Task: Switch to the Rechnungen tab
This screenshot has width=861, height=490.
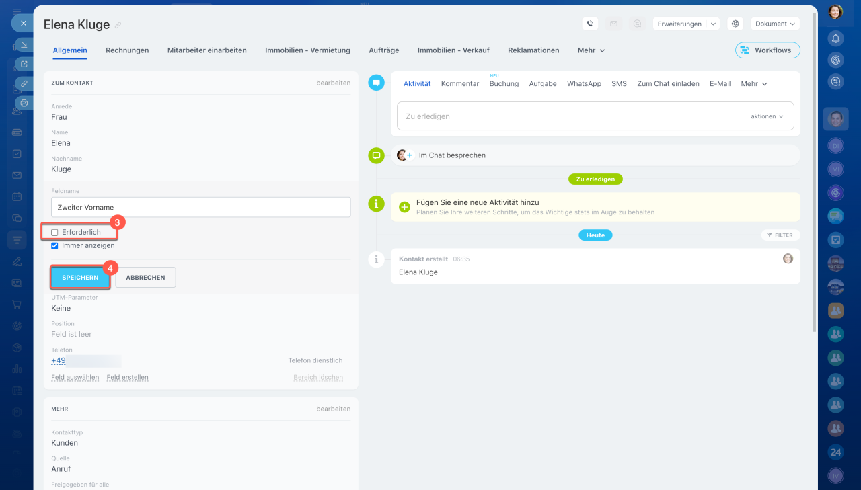Action: [x=127, y=50]
